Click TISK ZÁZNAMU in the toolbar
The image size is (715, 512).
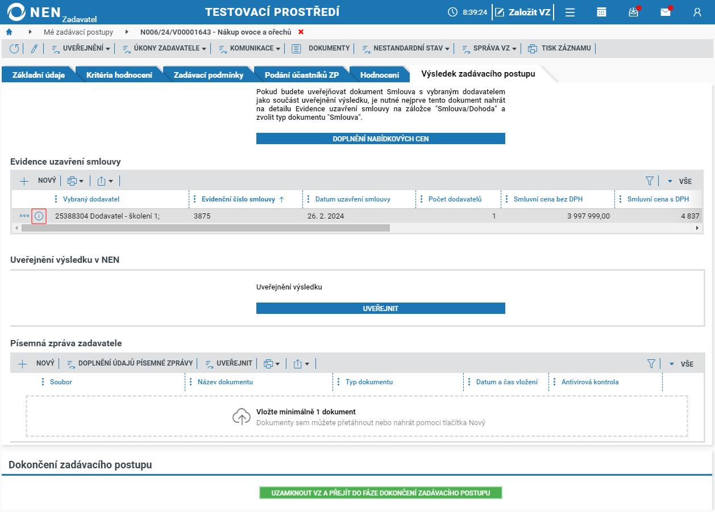560,49
